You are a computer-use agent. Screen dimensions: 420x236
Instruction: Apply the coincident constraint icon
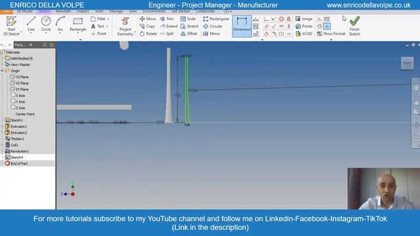pyautogui.click(x=266, y=19)
